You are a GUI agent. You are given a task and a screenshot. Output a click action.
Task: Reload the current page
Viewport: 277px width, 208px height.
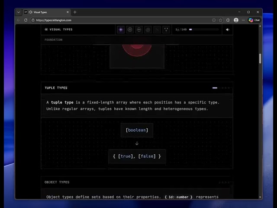pos(26,20)
